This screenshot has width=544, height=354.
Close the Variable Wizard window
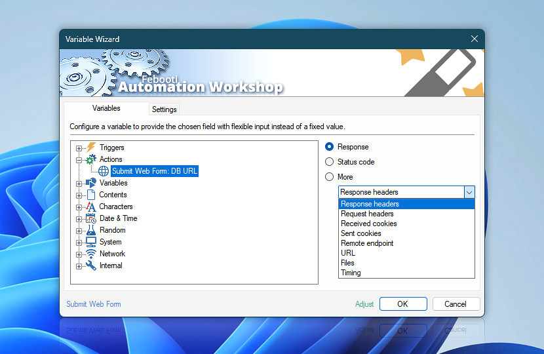475,39
